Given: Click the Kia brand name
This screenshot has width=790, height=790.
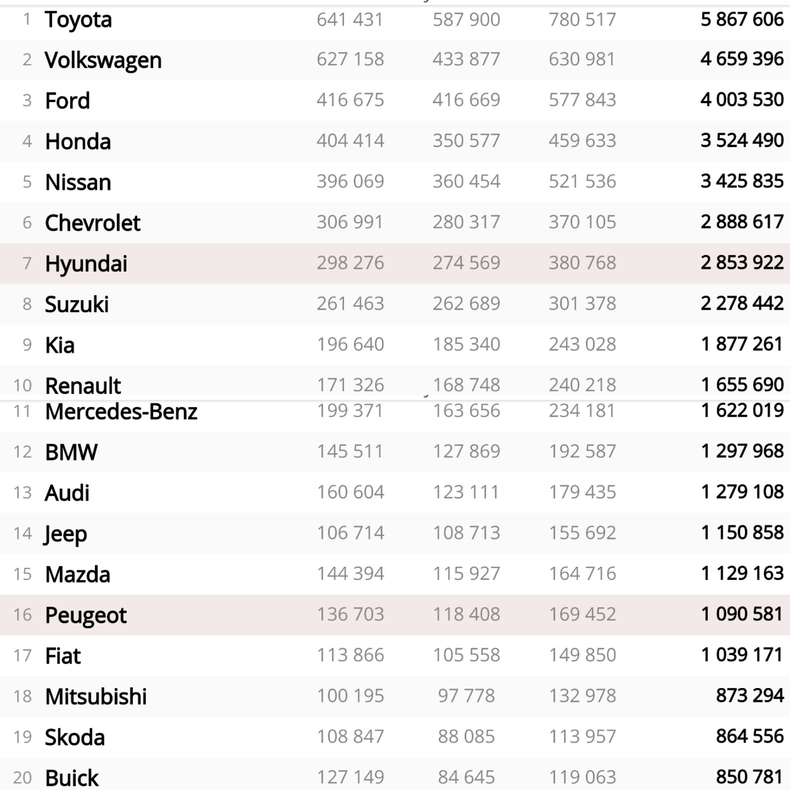Looking at the screenshot, I should click(60, 345).
